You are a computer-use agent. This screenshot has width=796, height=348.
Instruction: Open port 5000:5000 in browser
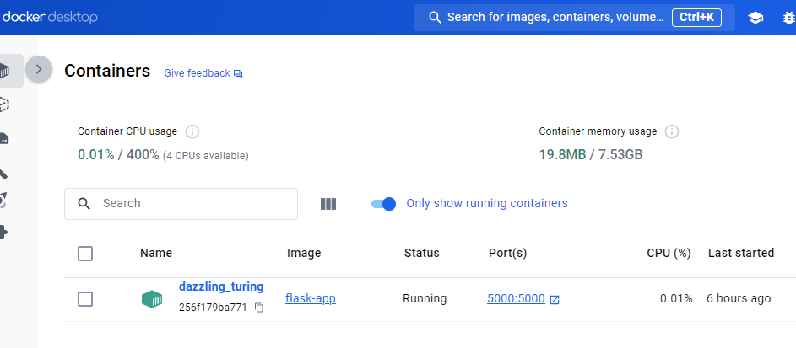click(x=523, y=299)
